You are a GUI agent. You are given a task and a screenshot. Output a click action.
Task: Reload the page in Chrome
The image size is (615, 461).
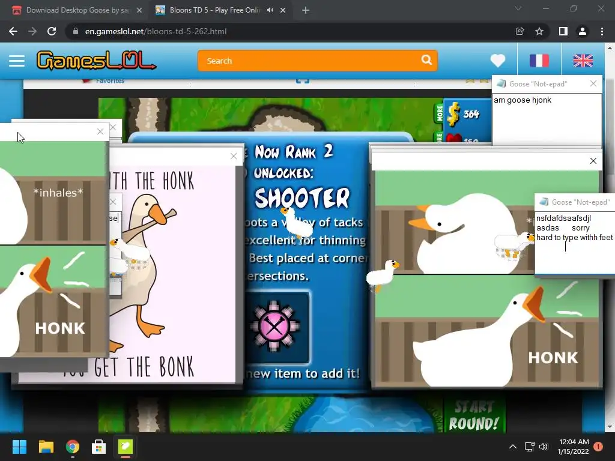coord(52,31)
